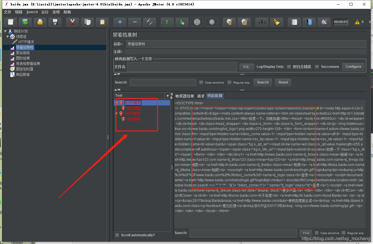Switch to the 请求 tab
This screenshot has width=373, height=244.
point(201,96)
